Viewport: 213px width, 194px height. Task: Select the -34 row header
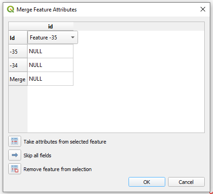click(18, 65)
